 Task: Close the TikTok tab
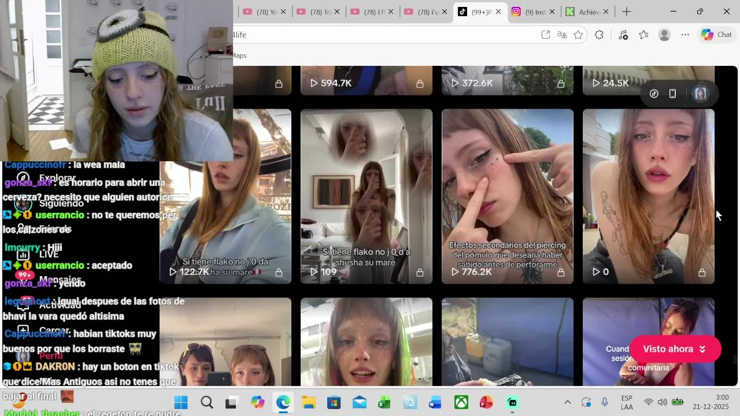498,12
